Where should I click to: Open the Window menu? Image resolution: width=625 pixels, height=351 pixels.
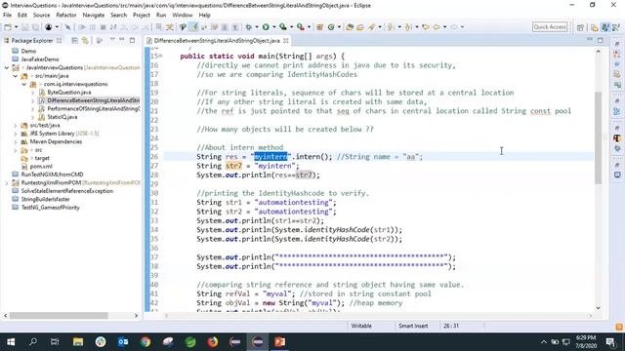tap(183, 16)
